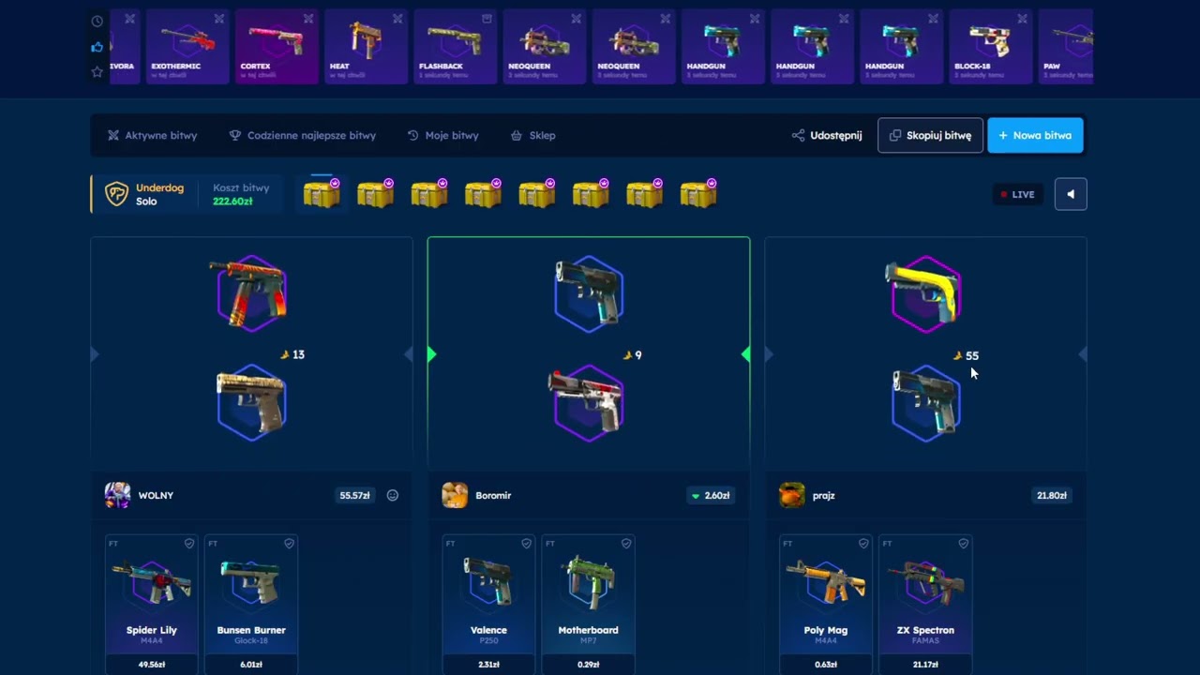Click the player name Boromir
This screenshot has width=1200, height=675.
coord(493,495)
